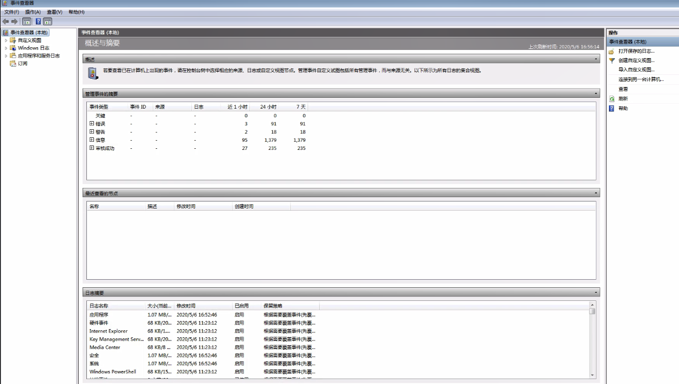Expand the 错误 event type row
This screenshot has width=679, height=384.
coord(92,124)
